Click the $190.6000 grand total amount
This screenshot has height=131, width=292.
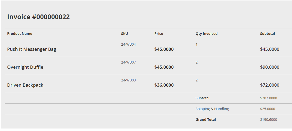point(268,120)
